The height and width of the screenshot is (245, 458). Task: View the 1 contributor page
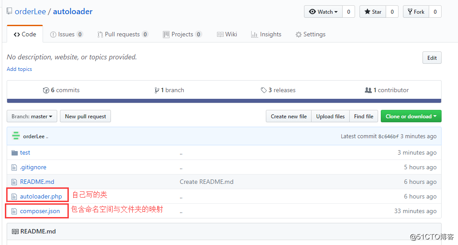387,90
